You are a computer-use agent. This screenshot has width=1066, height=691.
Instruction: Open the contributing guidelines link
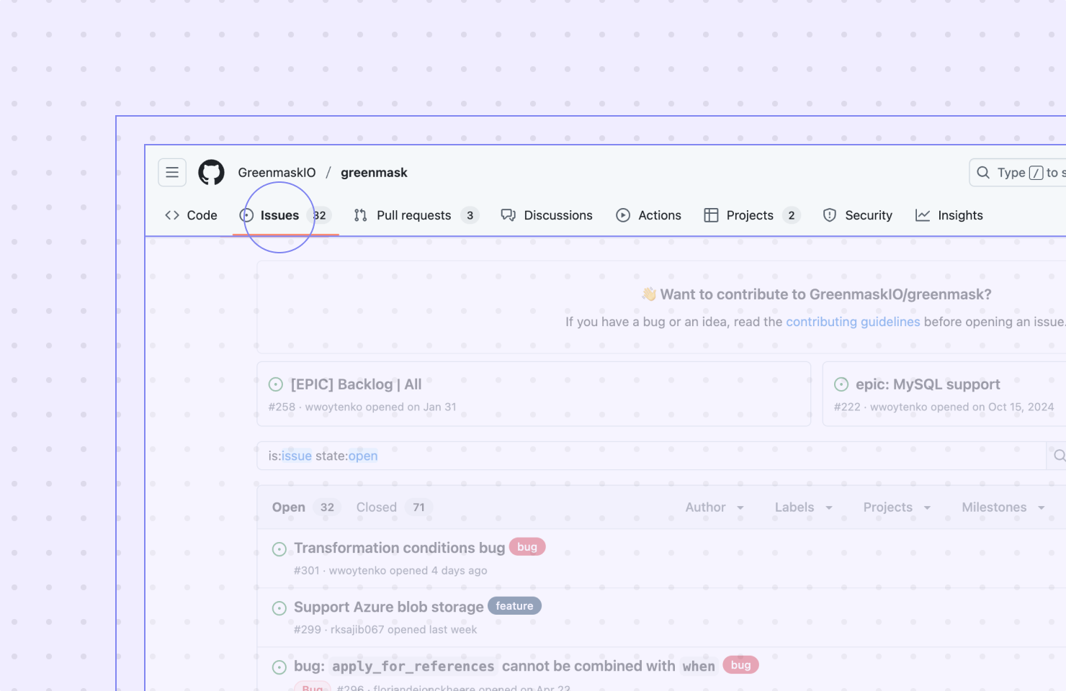(853, 322)
